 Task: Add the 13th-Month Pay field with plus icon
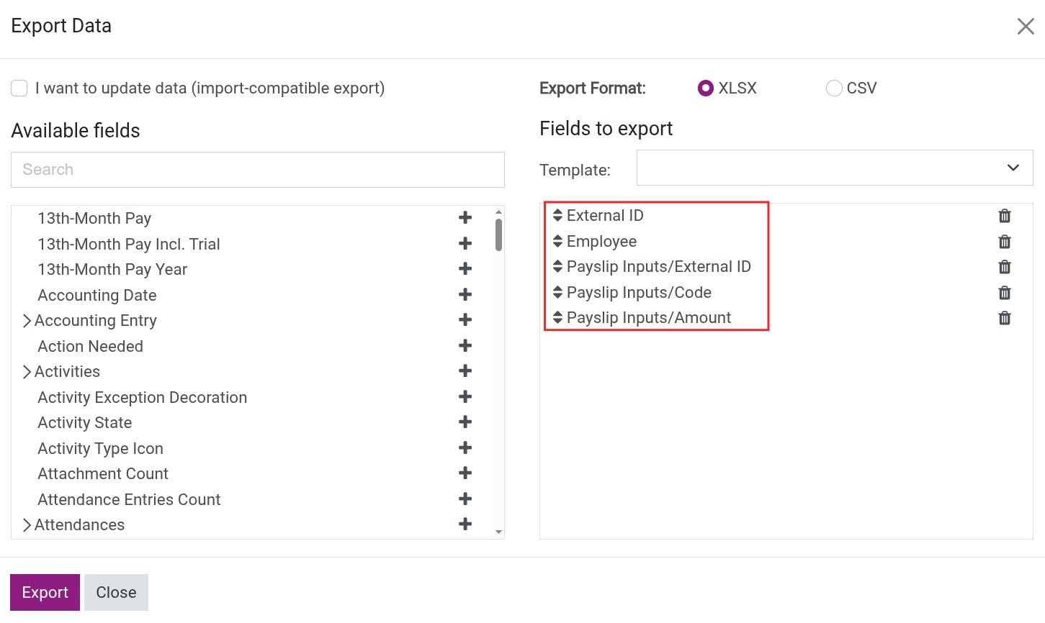pyautogui.click(x=465, y=217)
